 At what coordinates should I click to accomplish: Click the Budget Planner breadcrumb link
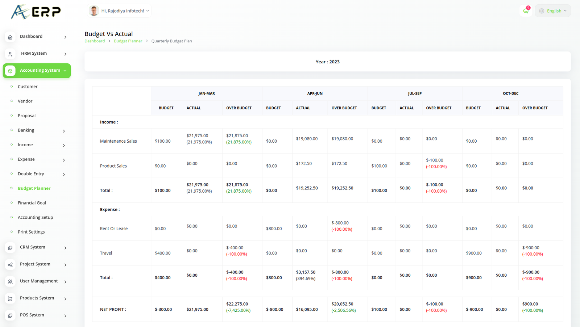[x=128, y=41]
